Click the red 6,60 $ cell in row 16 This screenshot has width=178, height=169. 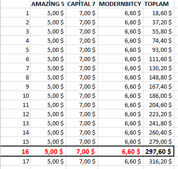(x=121, y=152)
